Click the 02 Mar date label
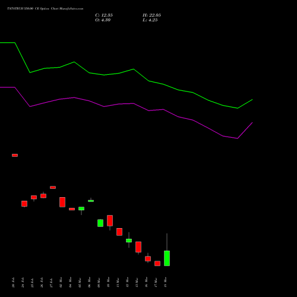This screenshot has width=297, height=297. [x=61, y=283]
